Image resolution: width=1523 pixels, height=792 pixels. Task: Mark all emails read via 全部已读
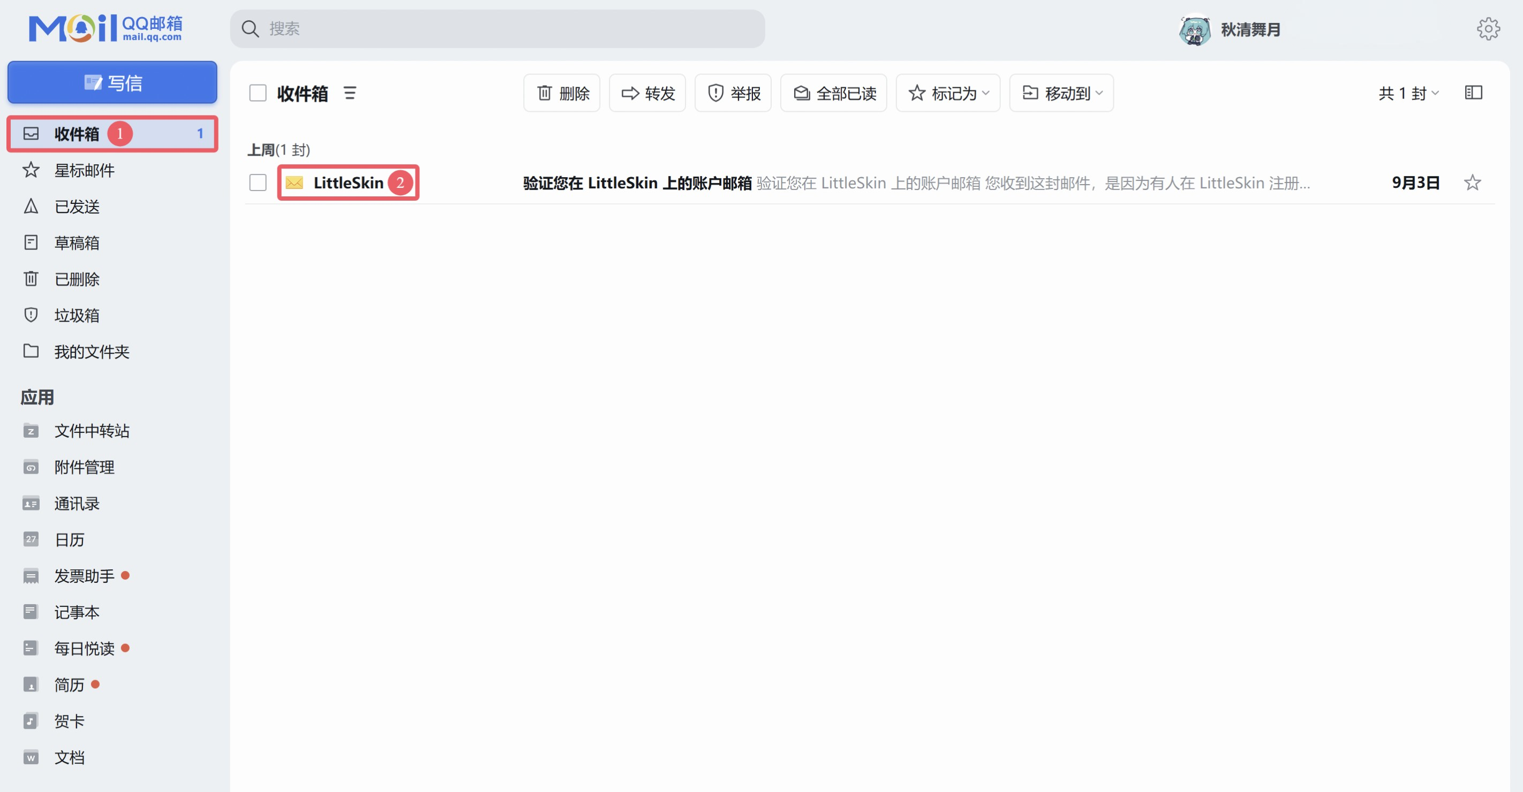click(x=834, y=93)
